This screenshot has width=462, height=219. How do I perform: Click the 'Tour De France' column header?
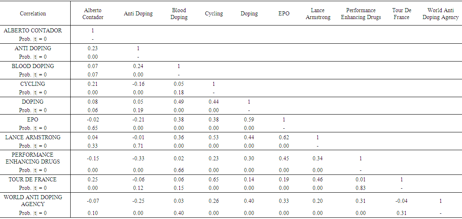click(x=402, y=14)
